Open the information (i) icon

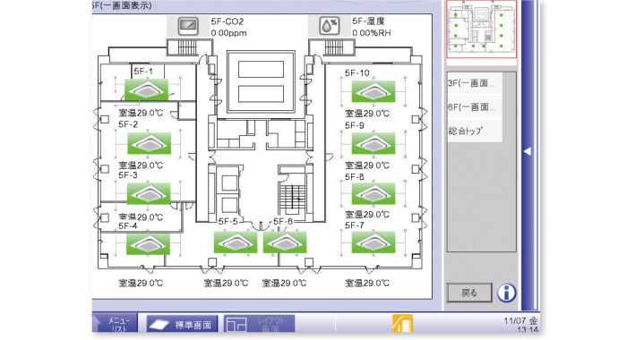pos(506,293)
